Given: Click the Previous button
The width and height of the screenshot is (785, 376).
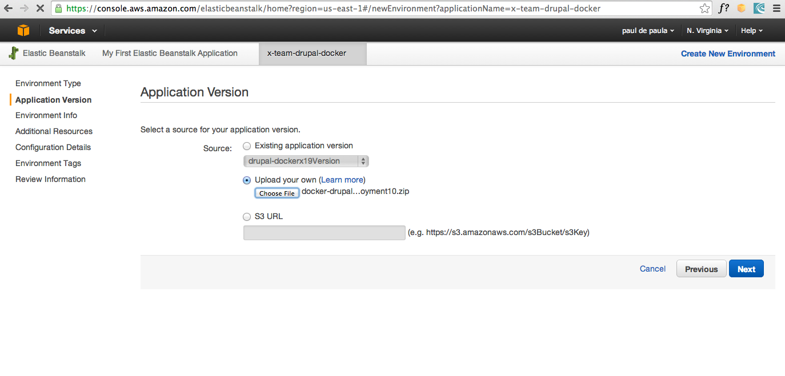Looking at the screenshot, I should pyautogui.click(x=701, y=269).
